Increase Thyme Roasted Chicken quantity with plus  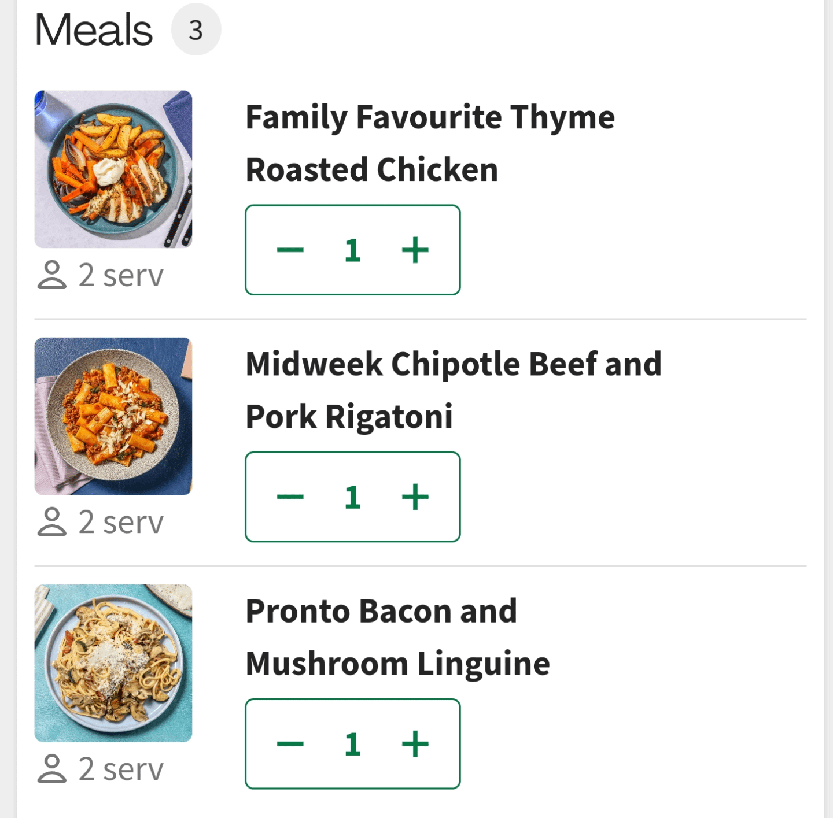[x=415, y=250]
